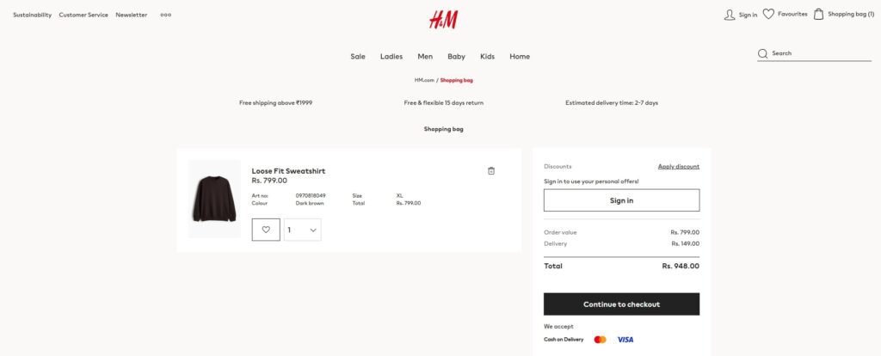
Task: Click Continue to checkout button
Action: coord(621,304)
